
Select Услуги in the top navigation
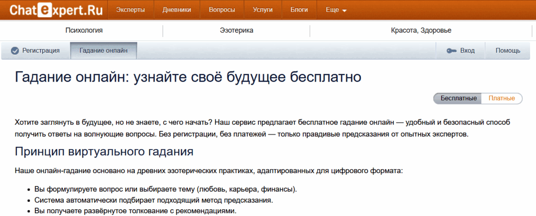263,10
